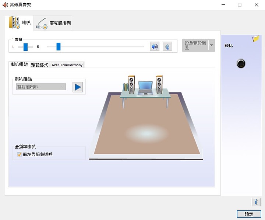Click the sound effect icon beside mute
This screenshot has width=265, height=220.
[x=167, y=46]
